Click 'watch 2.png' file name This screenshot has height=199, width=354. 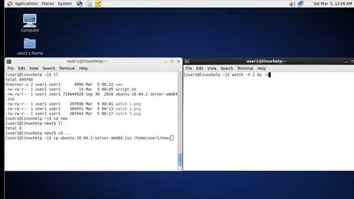[x=128, y=109]
